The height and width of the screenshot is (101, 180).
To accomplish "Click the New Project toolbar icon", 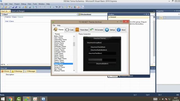I will coord(3,7).
